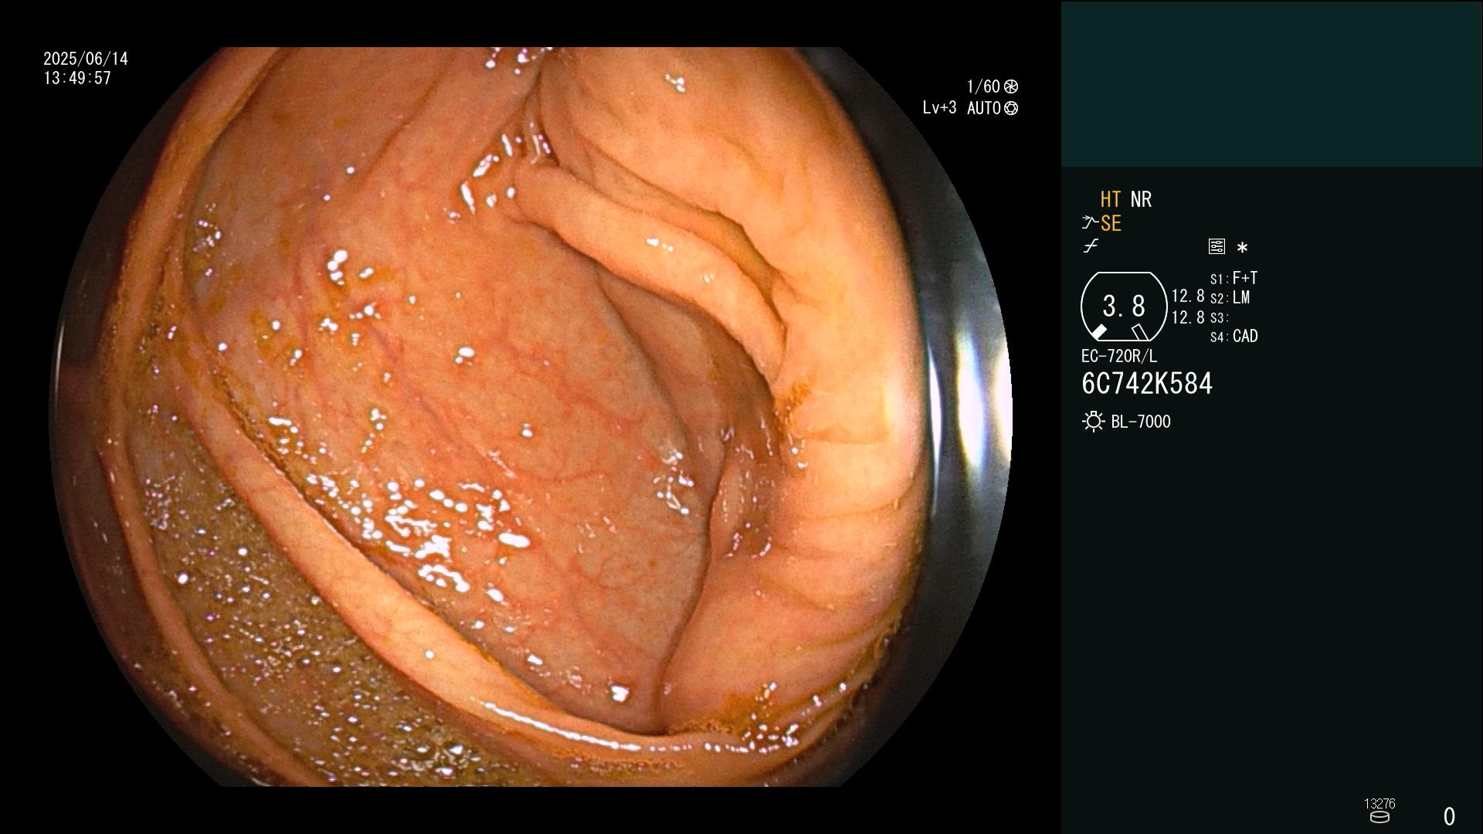Click the 1/60 shutter speed value
The width and height of the screenshot is (1483, 834).
pos(983,86)
